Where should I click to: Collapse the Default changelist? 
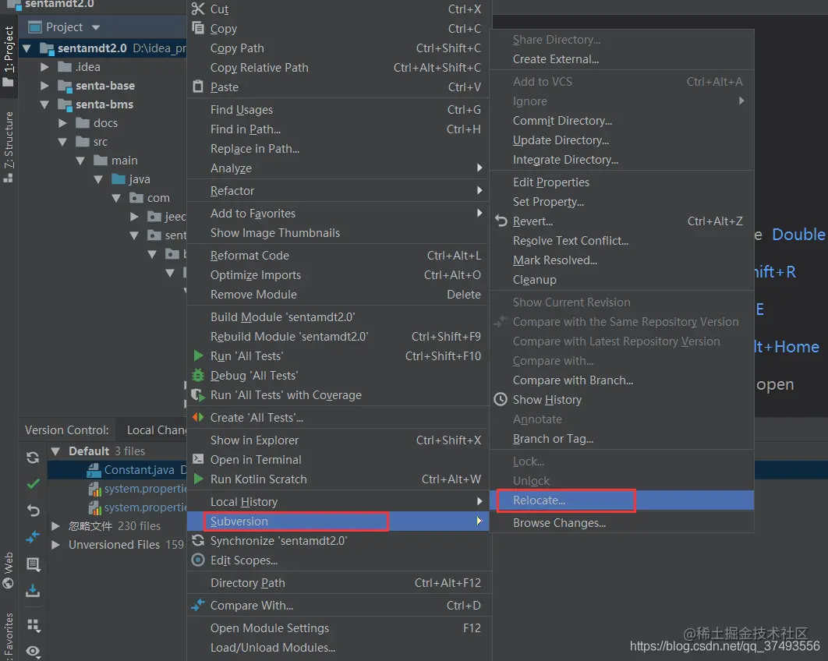tap(55, 451)
